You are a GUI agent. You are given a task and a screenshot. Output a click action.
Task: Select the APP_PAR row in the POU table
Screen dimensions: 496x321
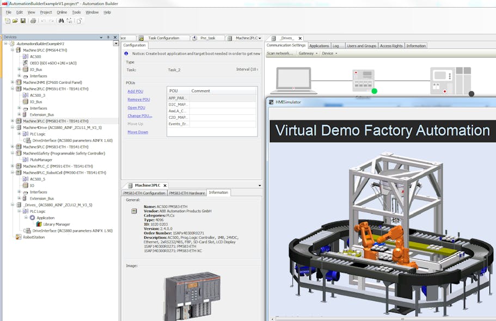tap(179, 98)
